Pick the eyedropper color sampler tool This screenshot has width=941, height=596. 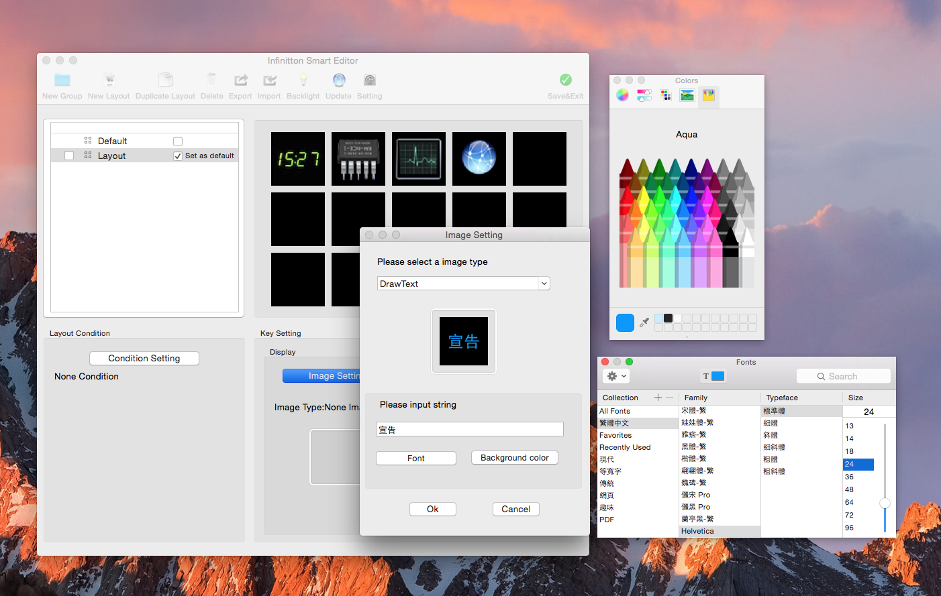[644, 322]
